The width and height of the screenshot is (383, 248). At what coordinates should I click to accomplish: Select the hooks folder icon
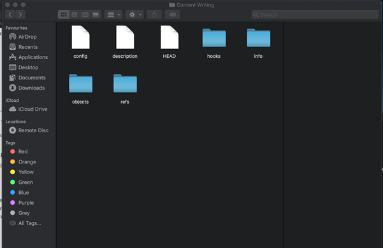click(x=214, y=38)
